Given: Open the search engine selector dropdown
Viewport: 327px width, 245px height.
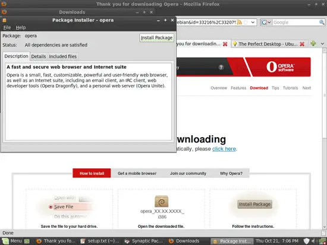Looking at the screenshot, I should (x=266, y=23).
